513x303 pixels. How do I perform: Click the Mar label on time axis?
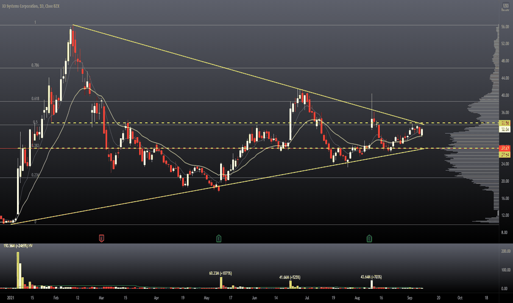[101, 297]
